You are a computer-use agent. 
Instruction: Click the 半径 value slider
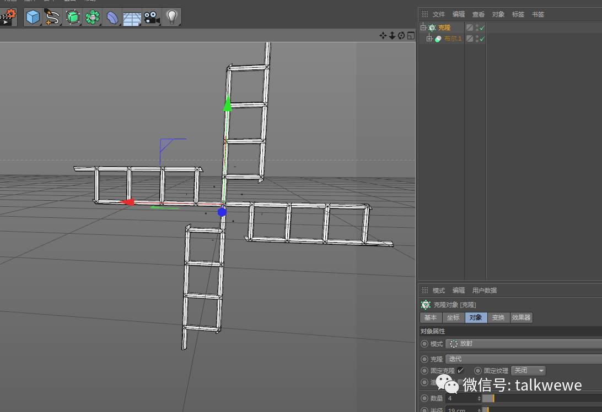pyautogui.click(x=542, y=409)
